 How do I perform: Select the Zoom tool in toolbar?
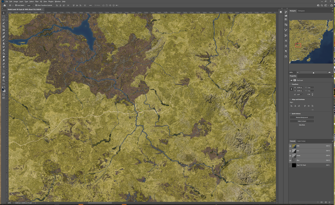[x=4, y=80]
